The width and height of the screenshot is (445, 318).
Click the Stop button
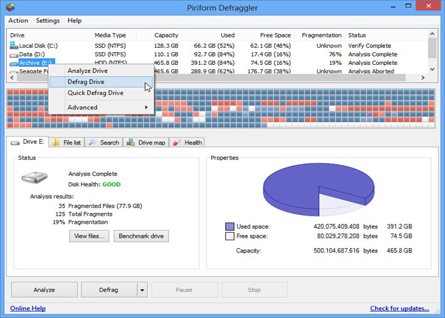coord(254,289)
